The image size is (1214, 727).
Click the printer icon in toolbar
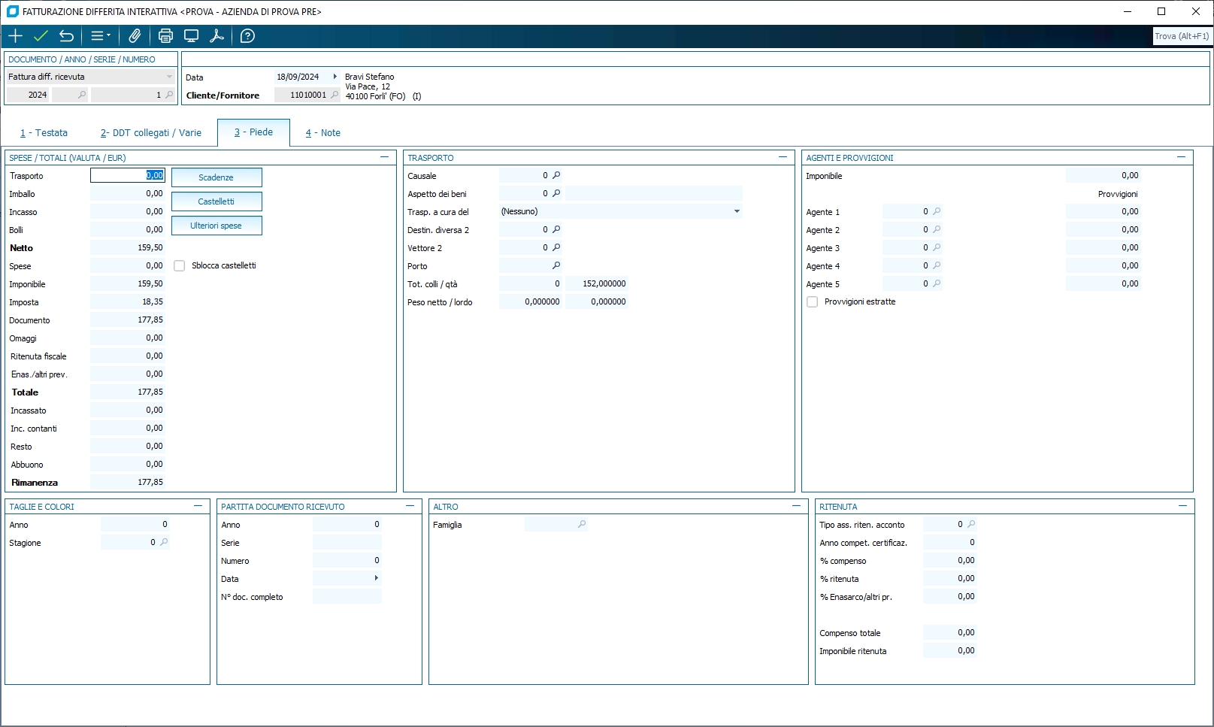[165, 36]
